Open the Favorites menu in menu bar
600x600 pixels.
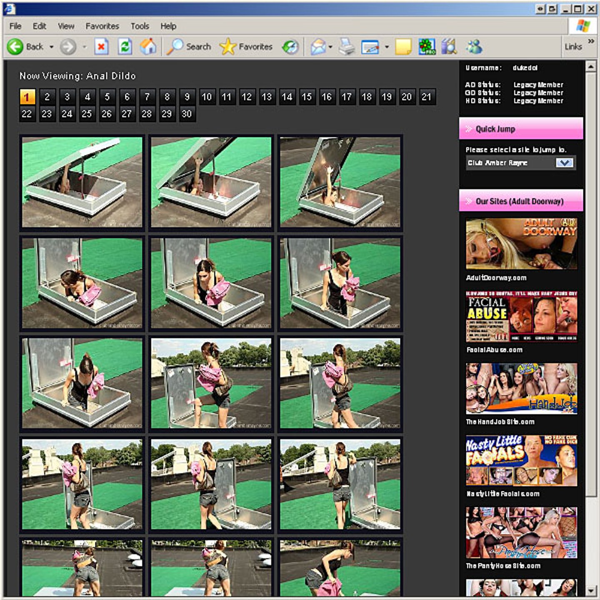tap(102, 26)
